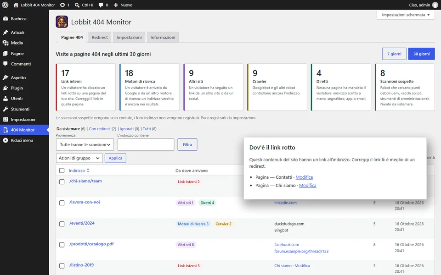The height and width of the screenshot is (275, 441).
Task: Click the Altri siti 8 badge
Action: 186,245
